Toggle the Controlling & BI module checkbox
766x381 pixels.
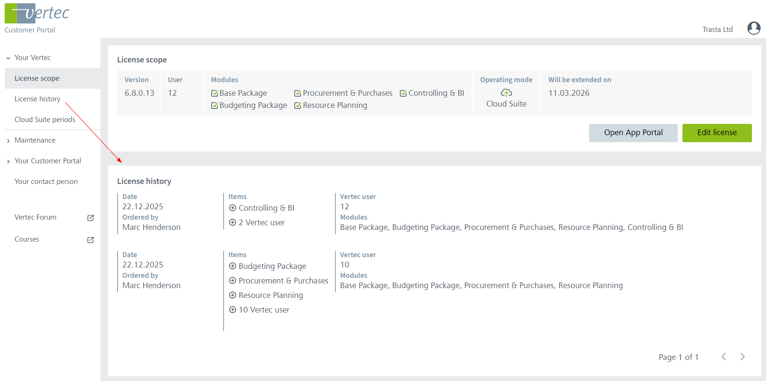coord(403,93)
